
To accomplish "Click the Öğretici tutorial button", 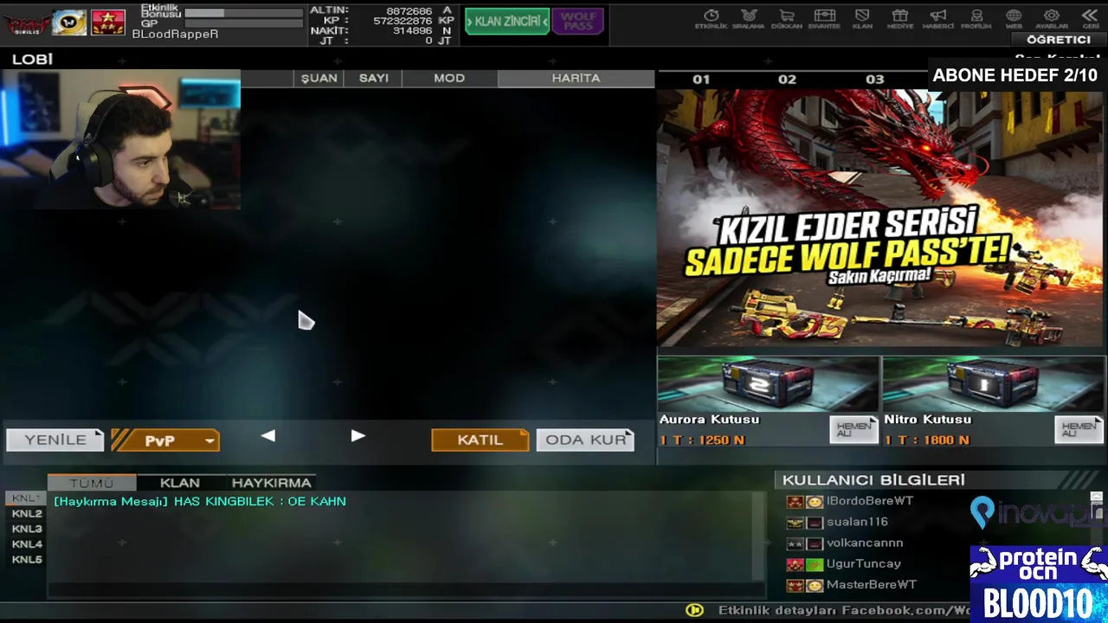I will (x=1059, y=40).
